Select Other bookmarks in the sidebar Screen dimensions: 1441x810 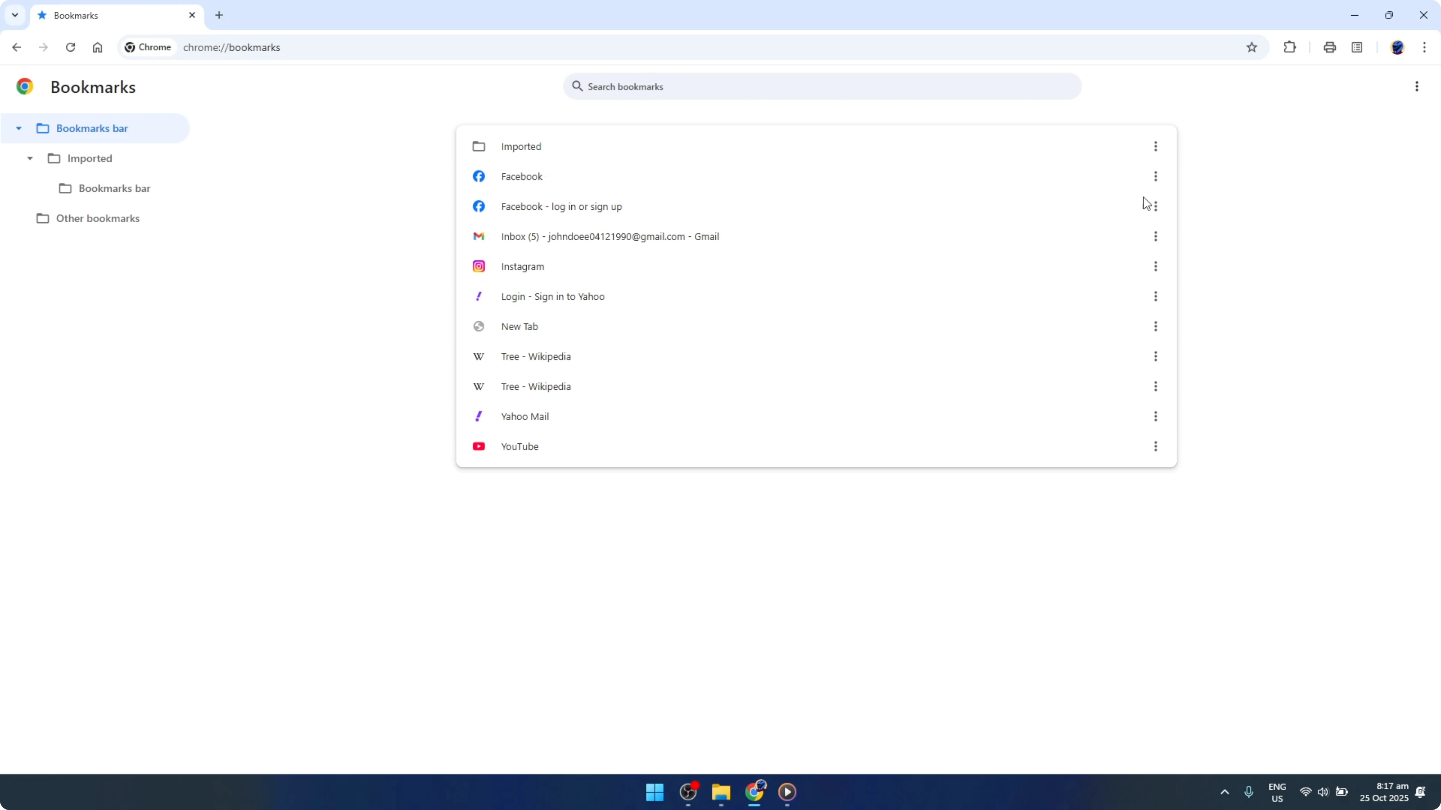[x=98, y=218]
